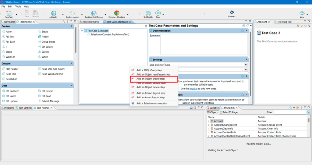This screenshot has height=165, width=312.
Task: Open dropdown arrow next to Chrome Headless
Action: 128,14
